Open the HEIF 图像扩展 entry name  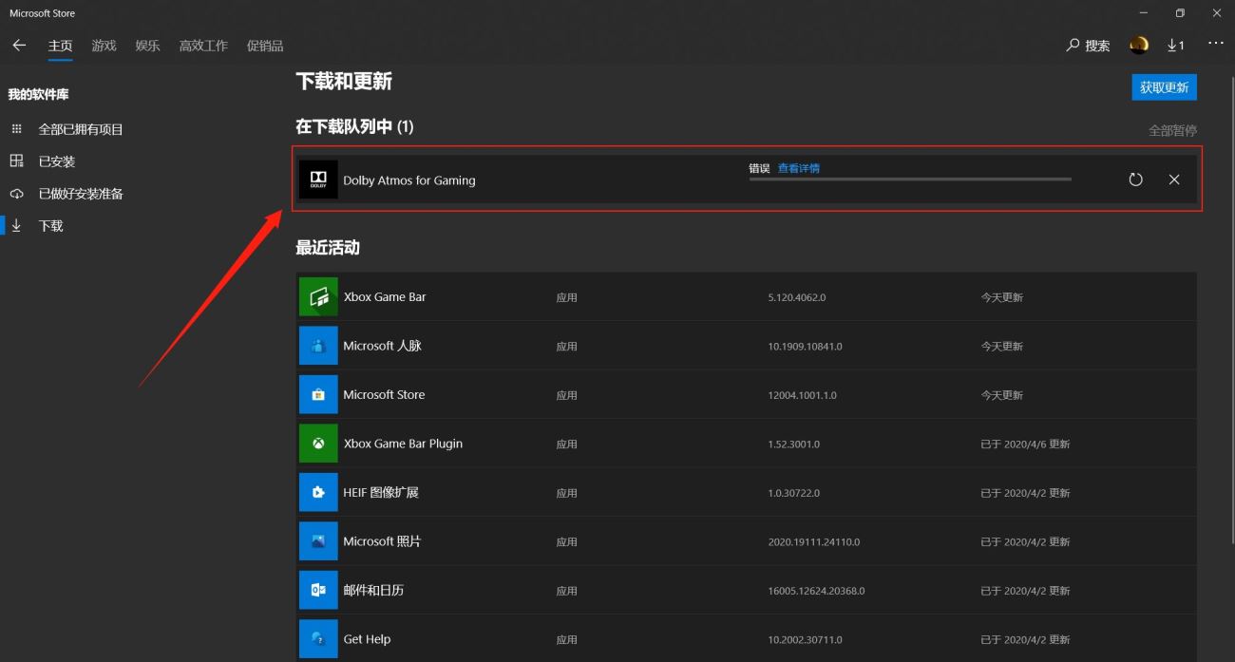381,493
